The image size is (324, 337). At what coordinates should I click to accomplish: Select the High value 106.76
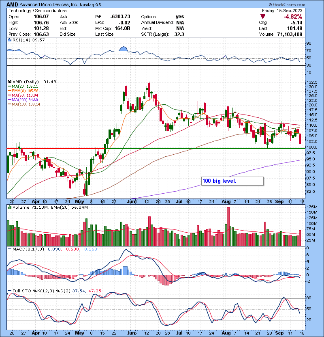[41, 23]
